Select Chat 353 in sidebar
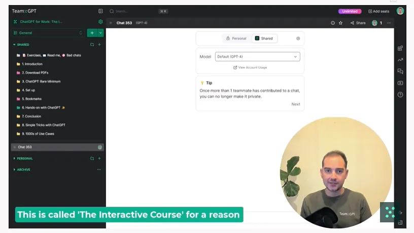 (57, 147)
